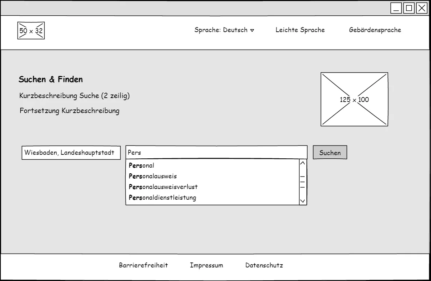Click the text Kurzbeschreibung Suche (2 zeilig)
The width and height of the screenshot is (431, 281).
click(x=75, y=96)
